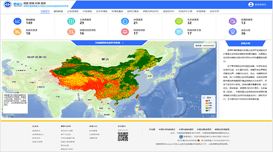
Task: Open the 天地图 partner link
Action: (x=152, y=129)
